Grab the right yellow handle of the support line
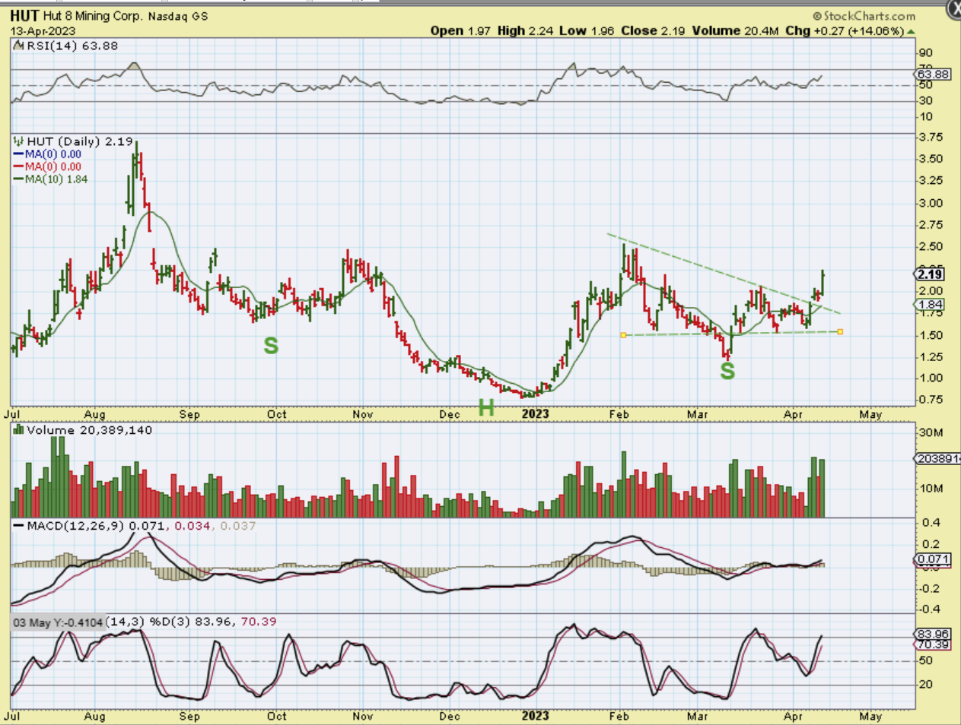 pos(840,331)
